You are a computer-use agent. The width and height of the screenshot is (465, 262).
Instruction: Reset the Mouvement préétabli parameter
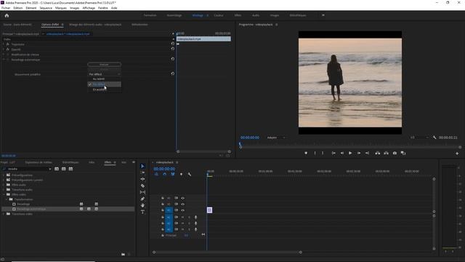(x=173, y=74)
